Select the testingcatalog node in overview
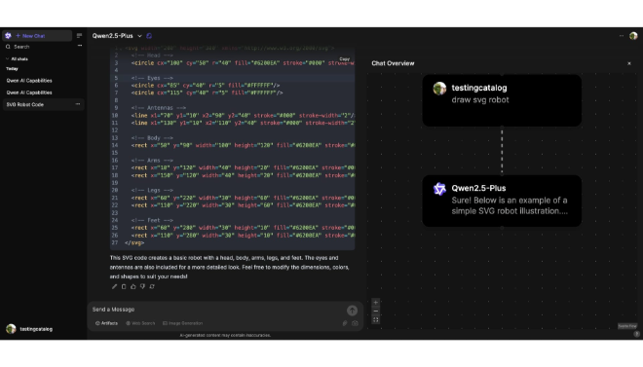This screenshot has height=367, width=643. tap(502, 100)
